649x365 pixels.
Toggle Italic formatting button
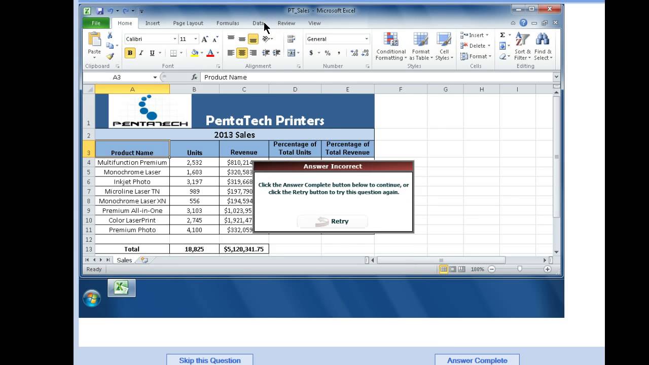(141, 53)
